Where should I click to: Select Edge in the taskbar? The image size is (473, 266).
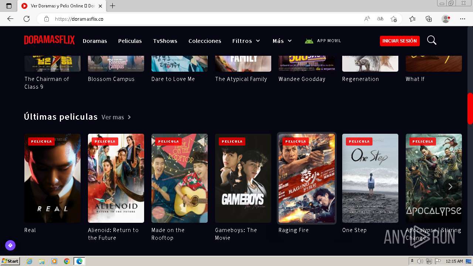79,261
